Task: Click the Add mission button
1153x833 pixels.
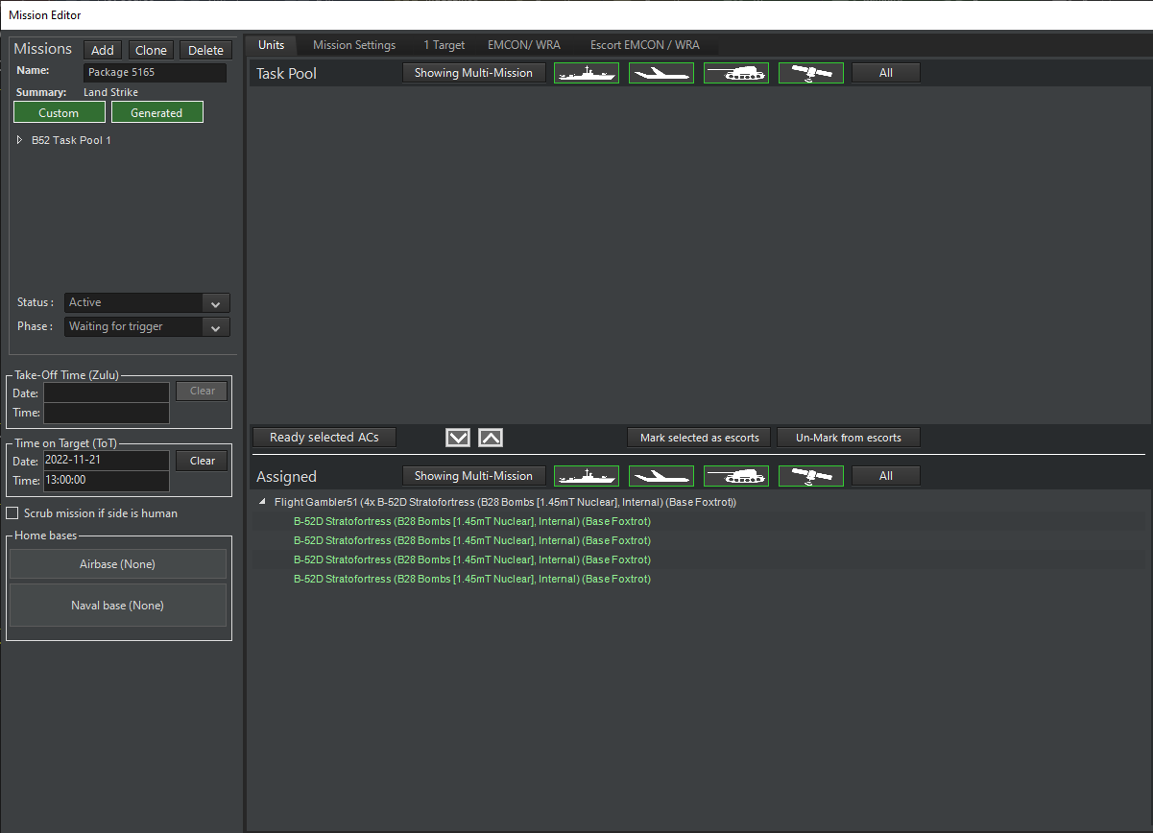Action: [x=103, y=50]
